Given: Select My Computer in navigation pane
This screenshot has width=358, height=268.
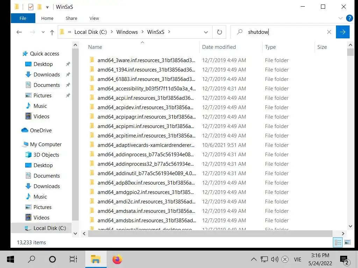Looking at the screenshot, I should pyautogui.click(x=46, y=144).
